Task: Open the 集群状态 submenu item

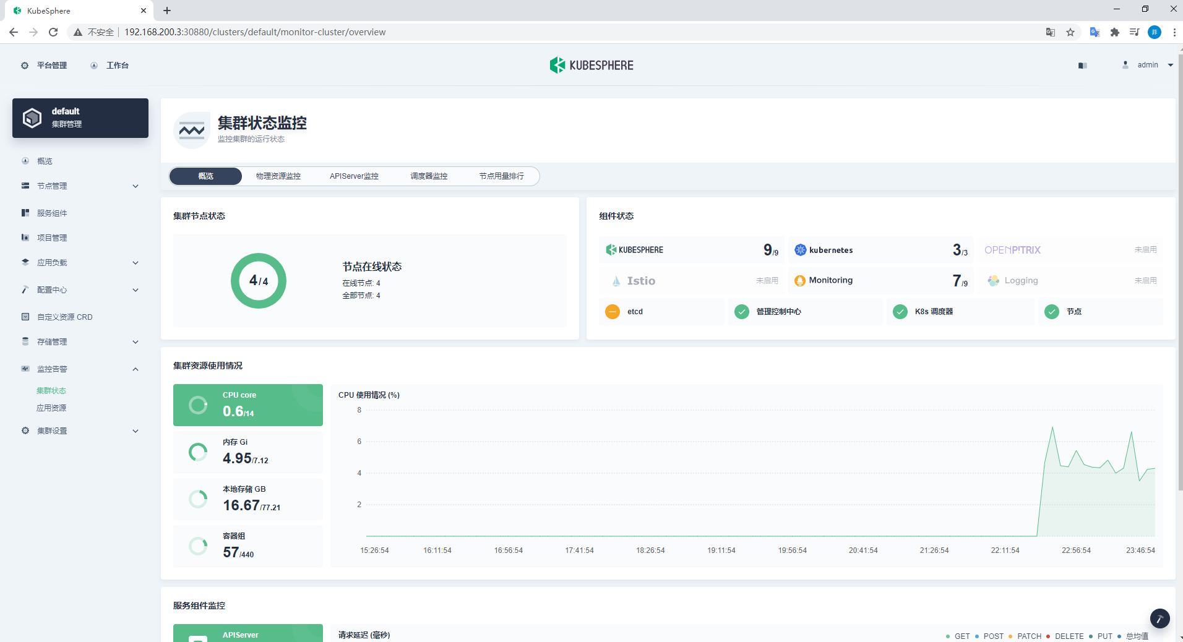Action: (x=51, y=391)
